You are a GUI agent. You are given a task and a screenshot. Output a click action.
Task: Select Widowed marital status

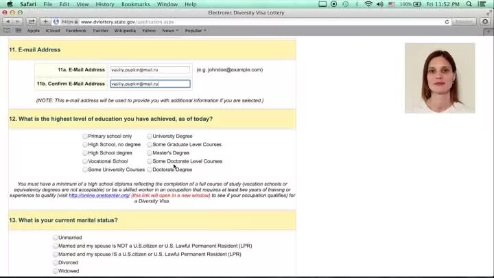[55, 270]
